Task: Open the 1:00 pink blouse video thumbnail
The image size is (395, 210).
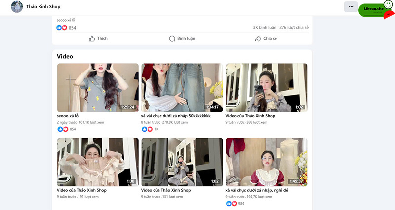Action: click(x=98, y=162)
